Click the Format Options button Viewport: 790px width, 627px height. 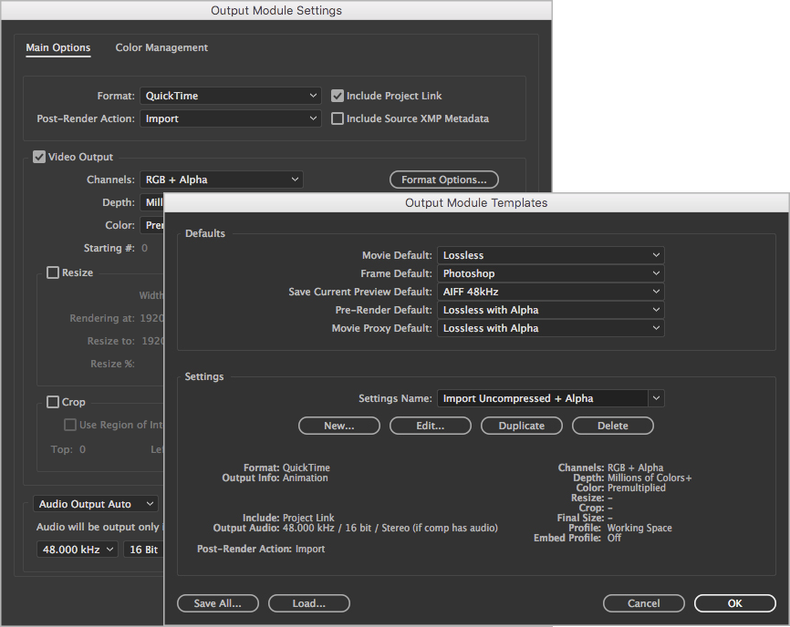pos(444,180)
